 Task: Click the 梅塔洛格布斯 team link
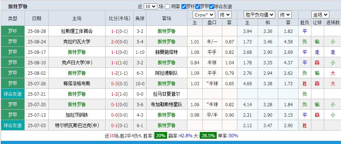pos(77,83)
